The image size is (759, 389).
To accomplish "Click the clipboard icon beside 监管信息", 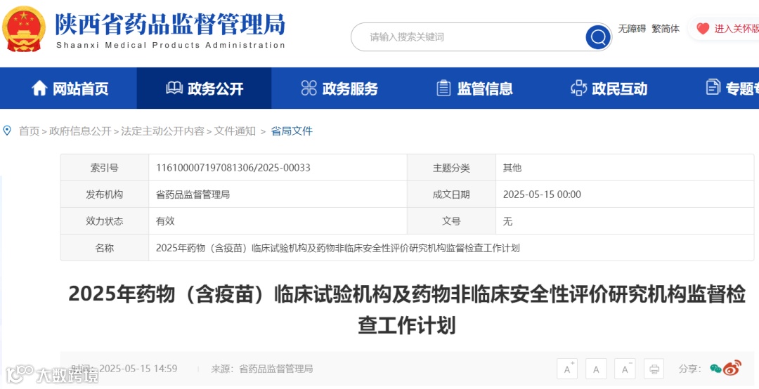I will point(443,88).
